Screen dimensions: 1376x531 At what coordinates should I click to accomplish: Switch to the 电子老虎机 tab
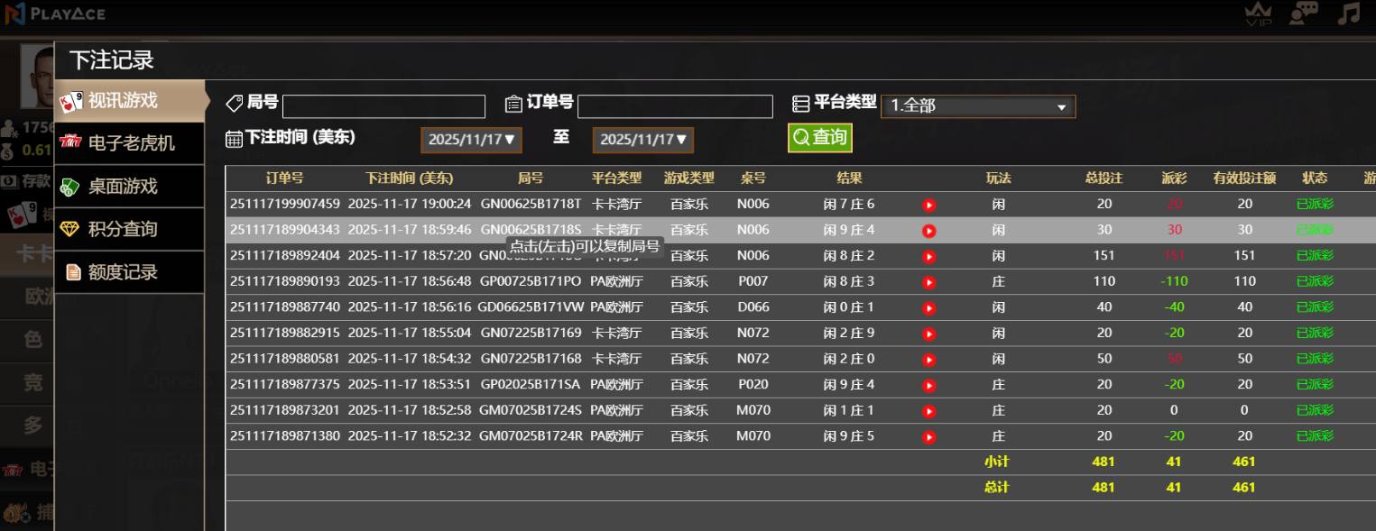click(130, 143)
